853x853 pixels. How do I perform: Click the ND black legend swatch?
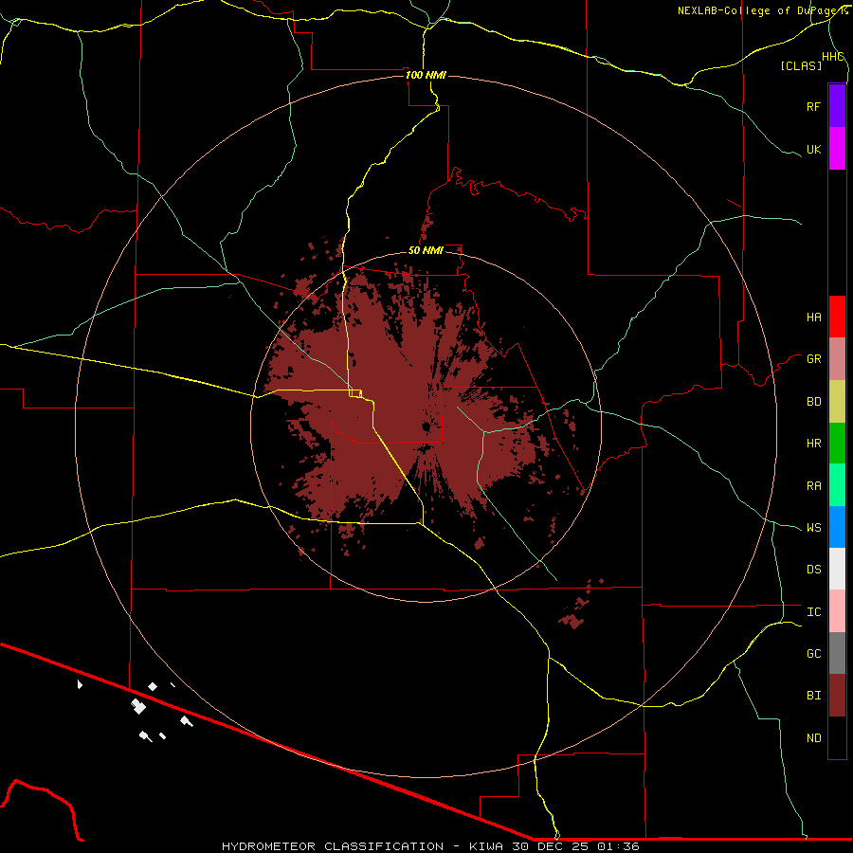837,737
